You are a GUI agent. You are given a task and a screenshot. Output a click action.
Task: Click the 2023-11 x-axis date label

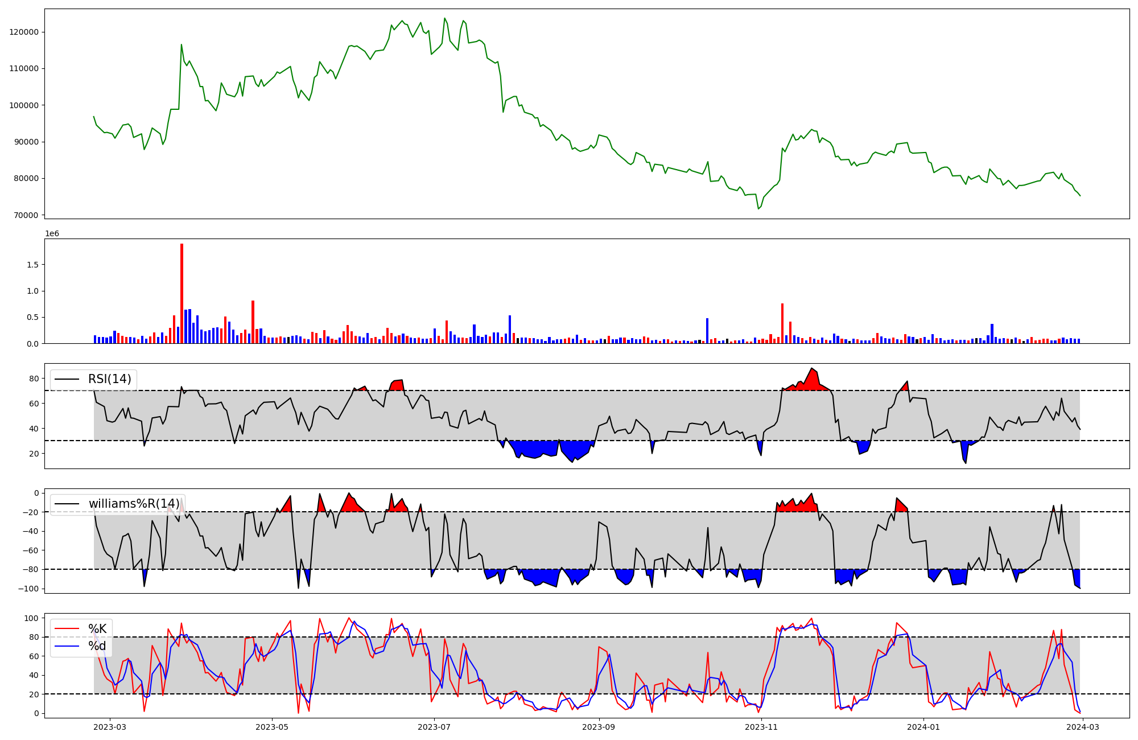pyautogui.click(x=761, y=727)
